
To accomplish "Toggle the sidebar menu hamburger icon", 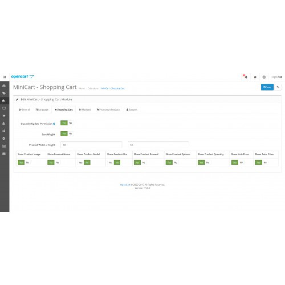I will click(4, 77).
